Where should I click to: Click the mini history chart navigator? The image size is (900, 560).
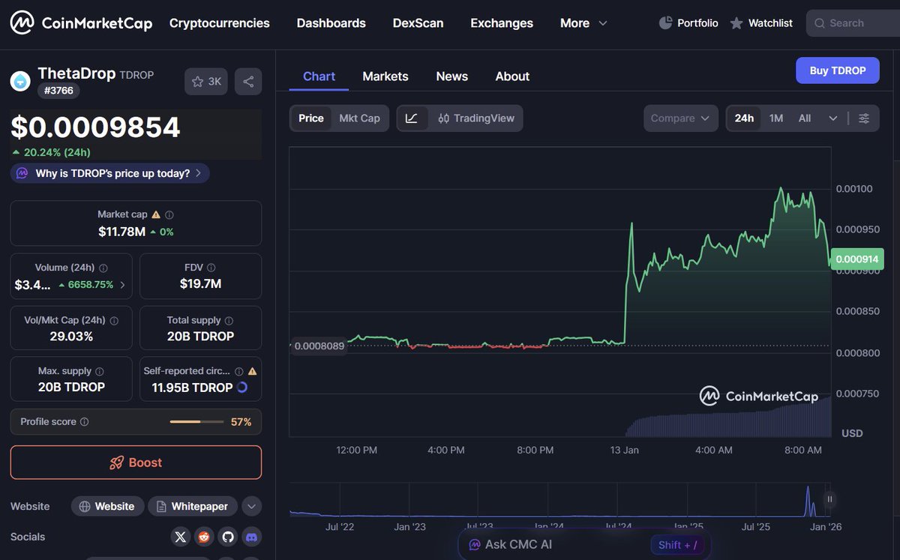coord(559,500)
